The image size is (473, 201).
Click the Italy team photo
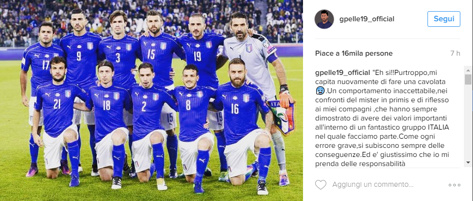pyautogui.click(x=151, y=100)
